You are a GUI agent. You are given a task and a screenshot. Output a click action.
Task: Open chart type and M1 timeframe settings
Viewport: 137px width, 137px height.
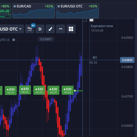[30, 29]
